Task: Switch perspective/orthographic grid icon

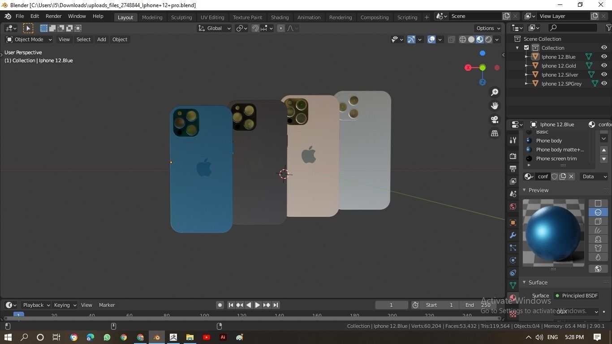Action: tap(495, 133)
